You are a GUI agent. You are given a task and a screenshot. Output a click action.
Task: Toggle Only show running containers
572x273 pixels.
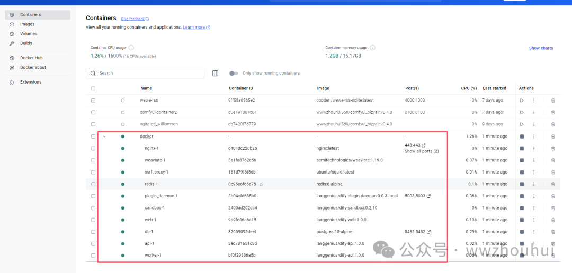coord(234,73)
